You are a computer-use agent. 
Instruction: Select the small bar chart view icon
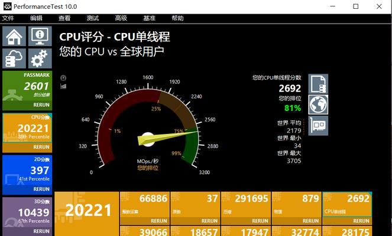click(63, 86)
